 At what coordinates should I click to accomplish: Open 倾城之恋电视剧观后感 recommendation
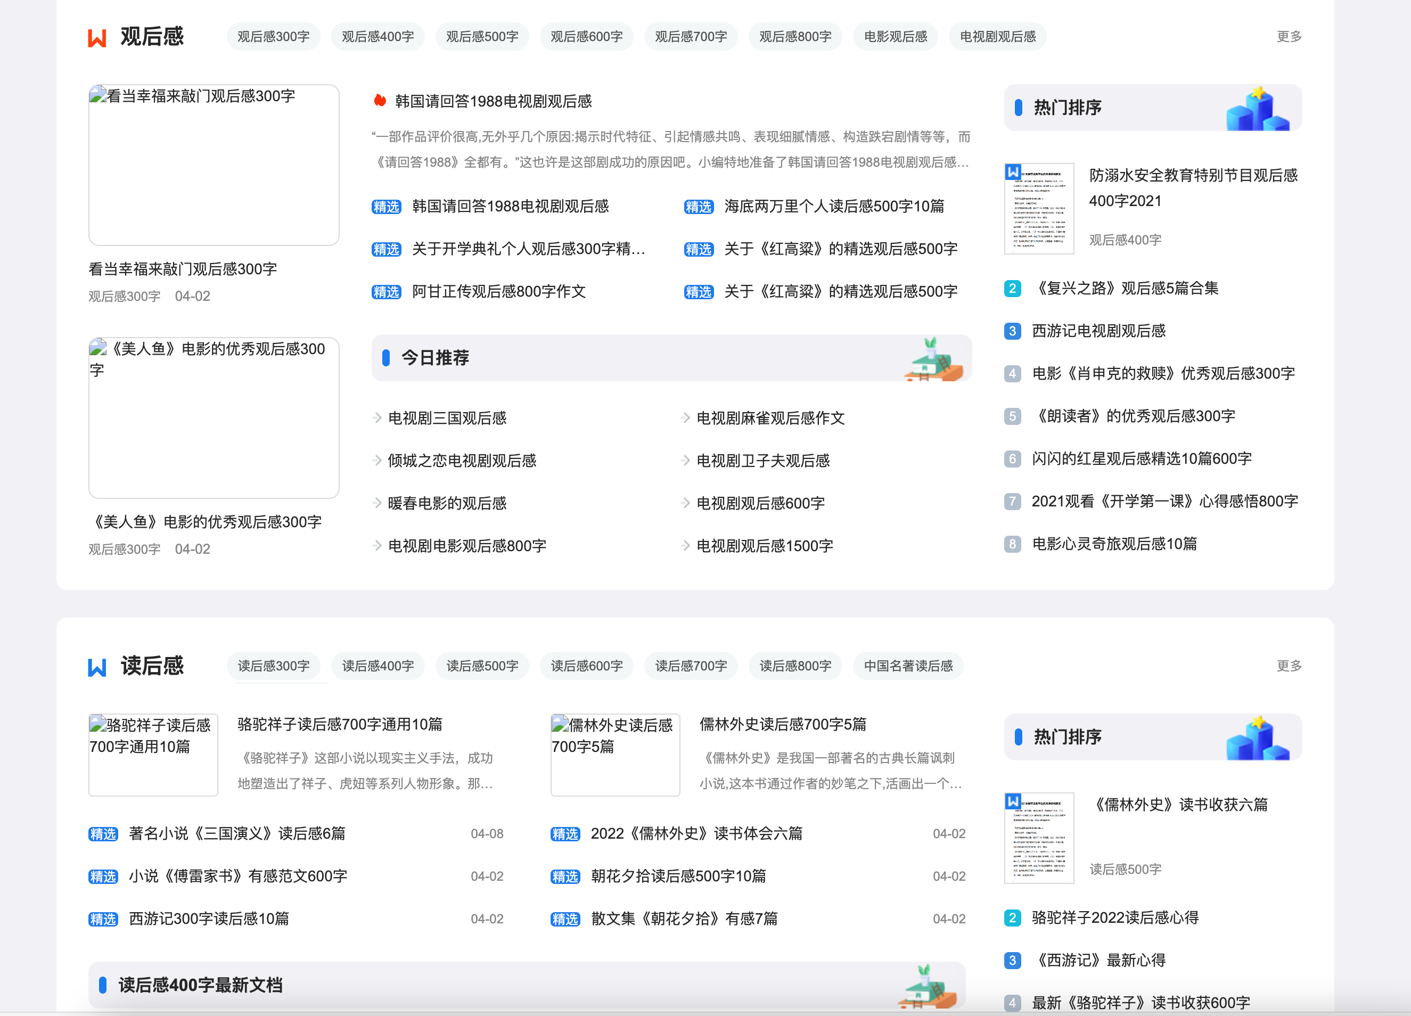(462, 461)
